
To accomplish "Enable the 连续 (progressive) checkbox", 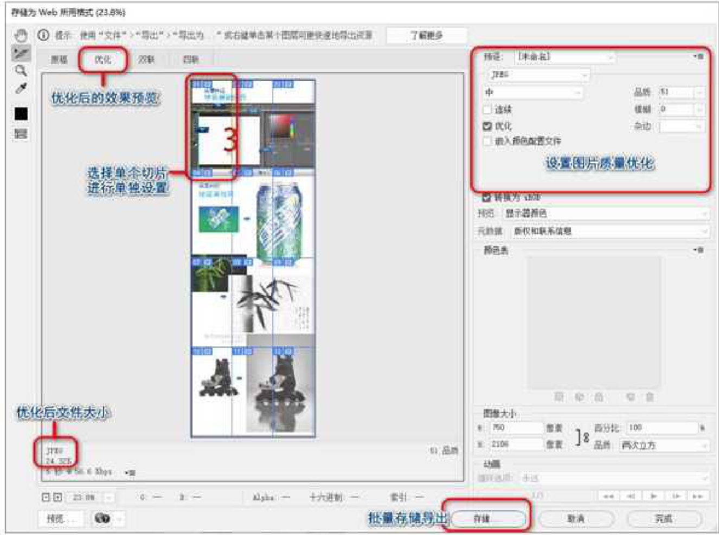I will 487,110.
